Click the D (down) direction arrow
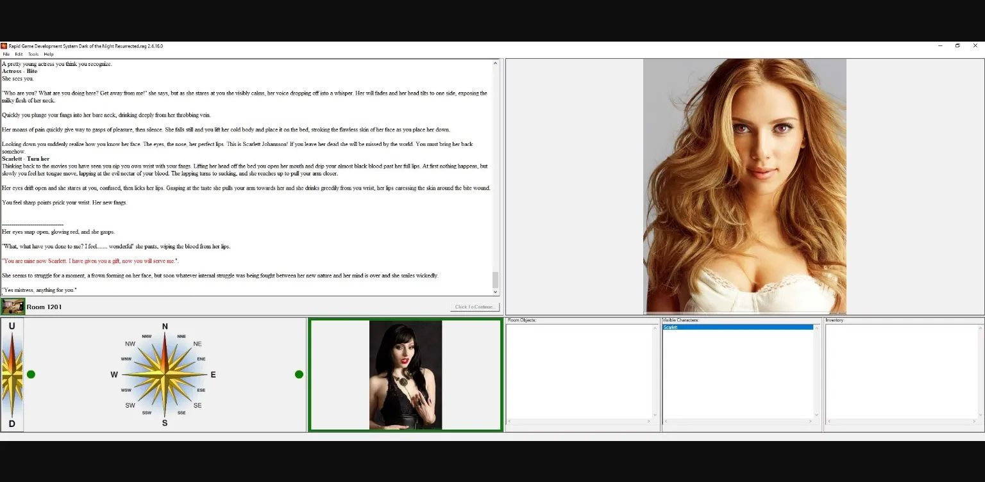Screen dimensions: 985x482 pos(12,424)
